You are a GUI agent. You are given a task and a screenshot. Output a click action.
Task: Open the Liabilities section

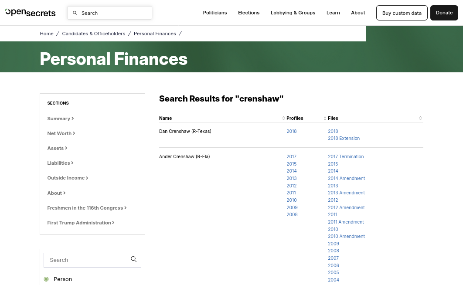[x=60, y=163]
